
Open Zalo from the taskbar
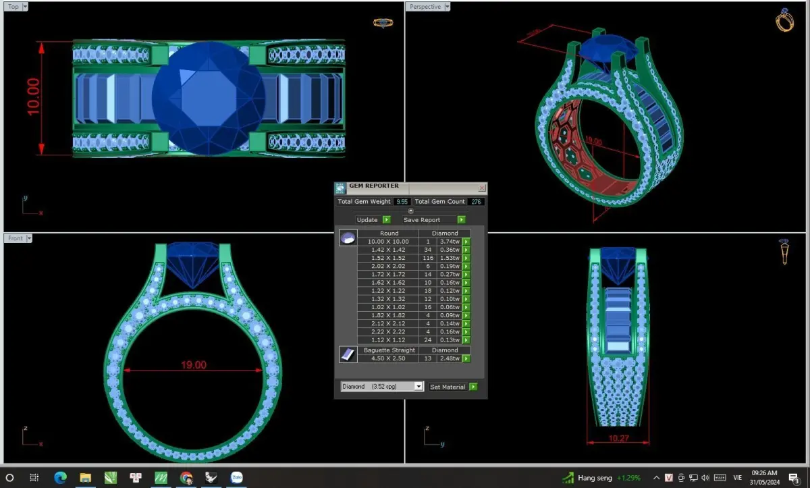tap(237, 477)
